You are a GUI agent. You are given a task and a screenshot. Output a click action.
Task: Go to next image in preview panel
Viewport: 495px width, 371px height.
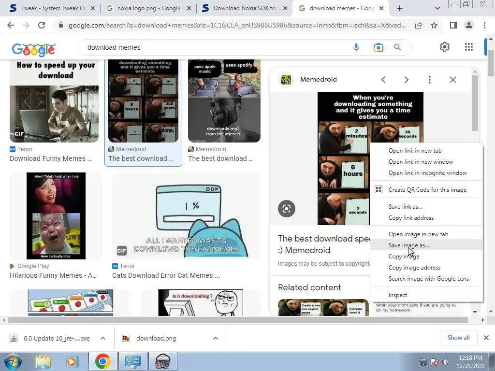(406, 80)
